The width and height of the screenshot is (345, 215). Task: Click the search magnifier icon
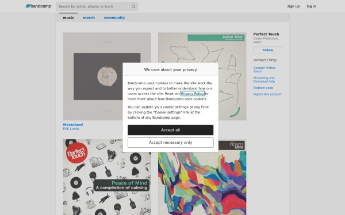coord(133,6)
